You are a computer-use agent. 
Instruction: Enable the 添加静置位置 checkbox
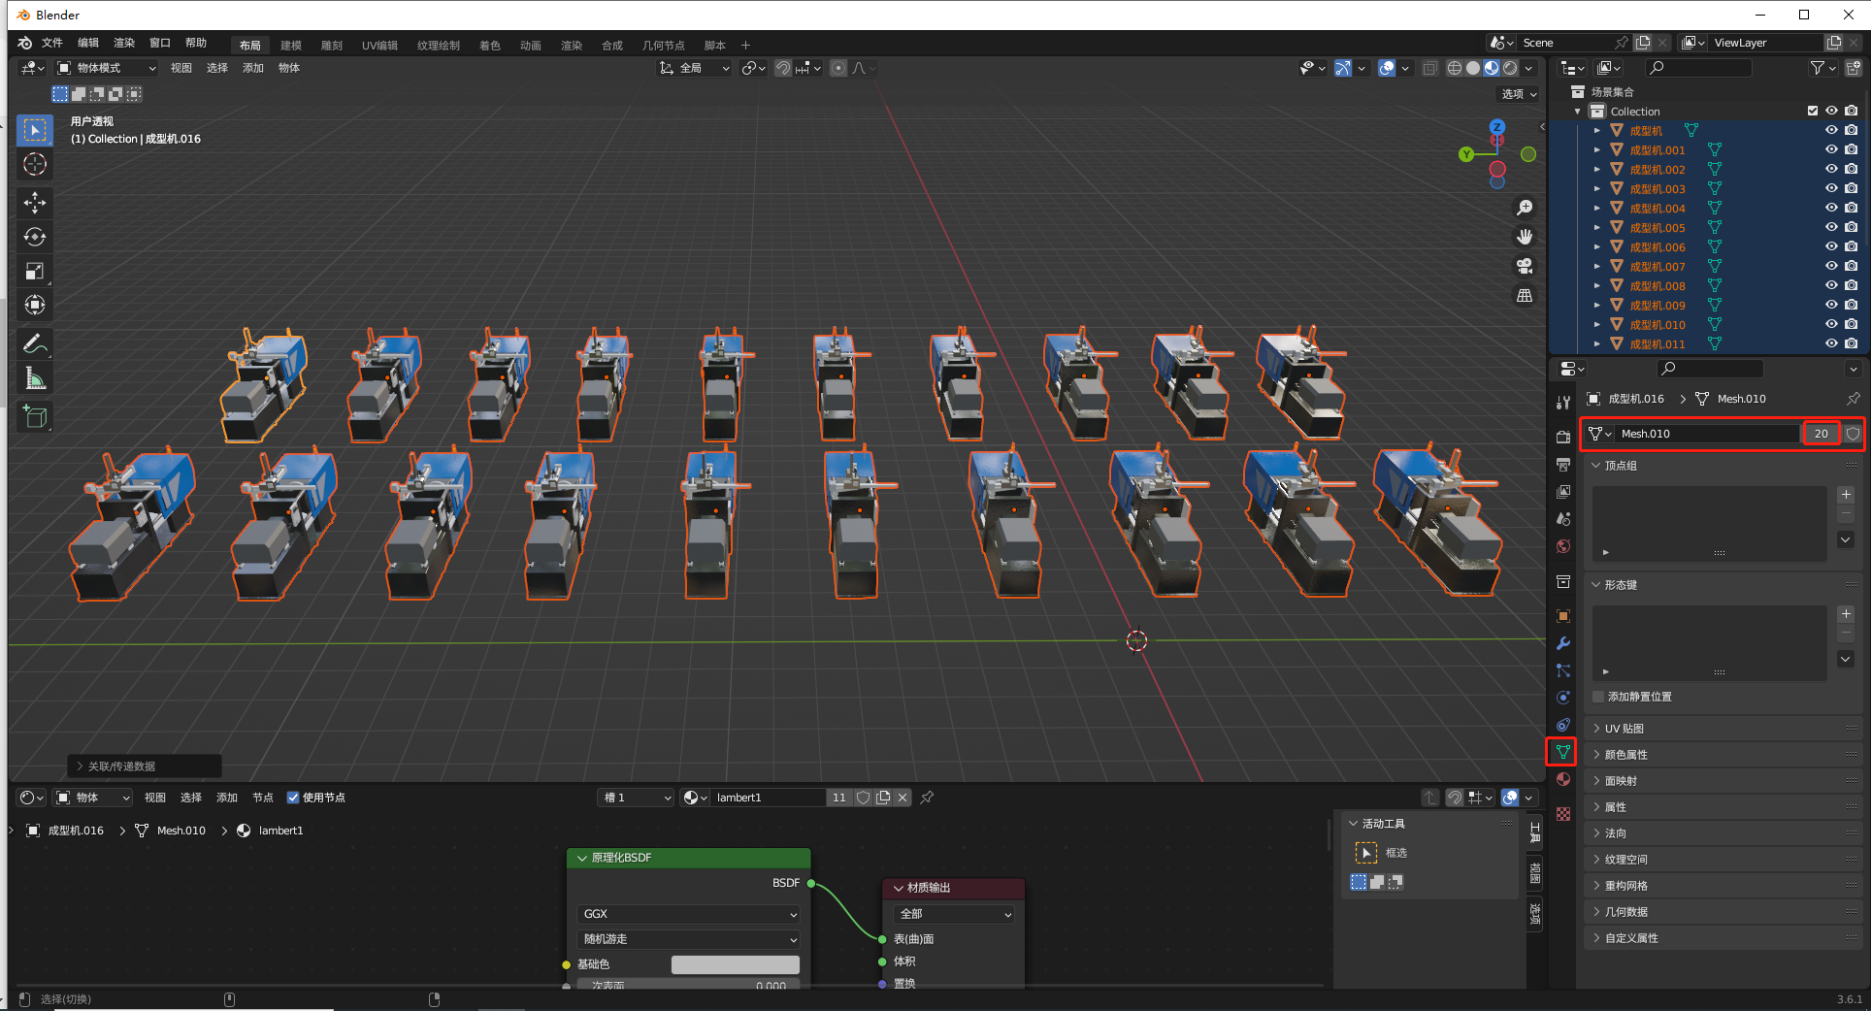[1598, 697]
